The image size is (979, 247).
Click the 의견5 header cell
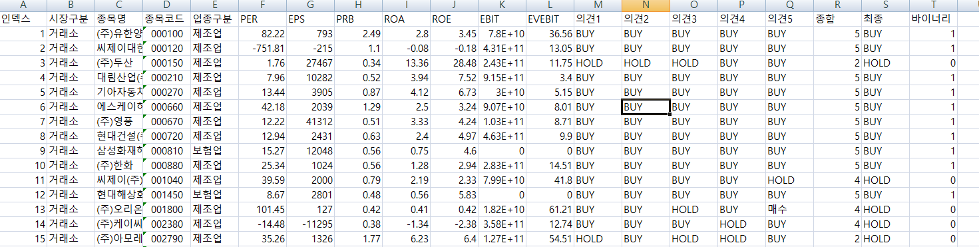(x=789, y=19)
